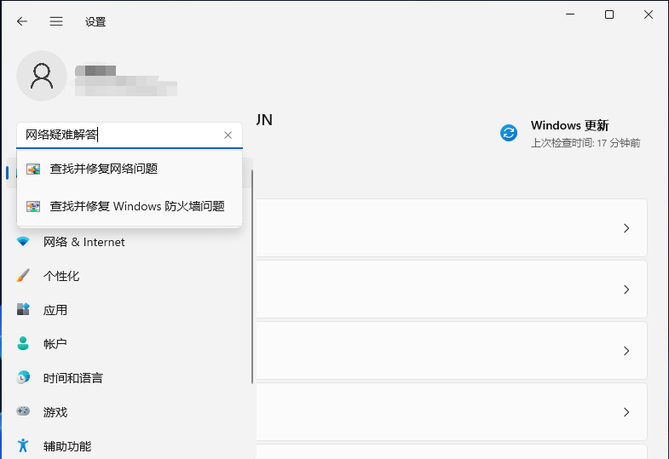Open 辅助功能 settings
The width and height of the screenshot is (669, 459).
click(128, 446)
